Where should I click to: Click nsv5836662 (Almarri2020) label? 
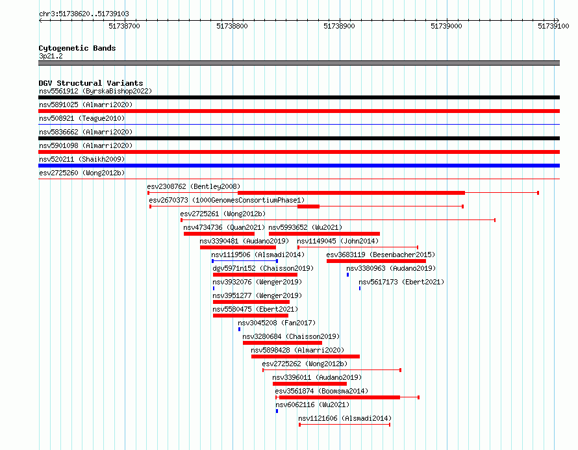point(86,132)
